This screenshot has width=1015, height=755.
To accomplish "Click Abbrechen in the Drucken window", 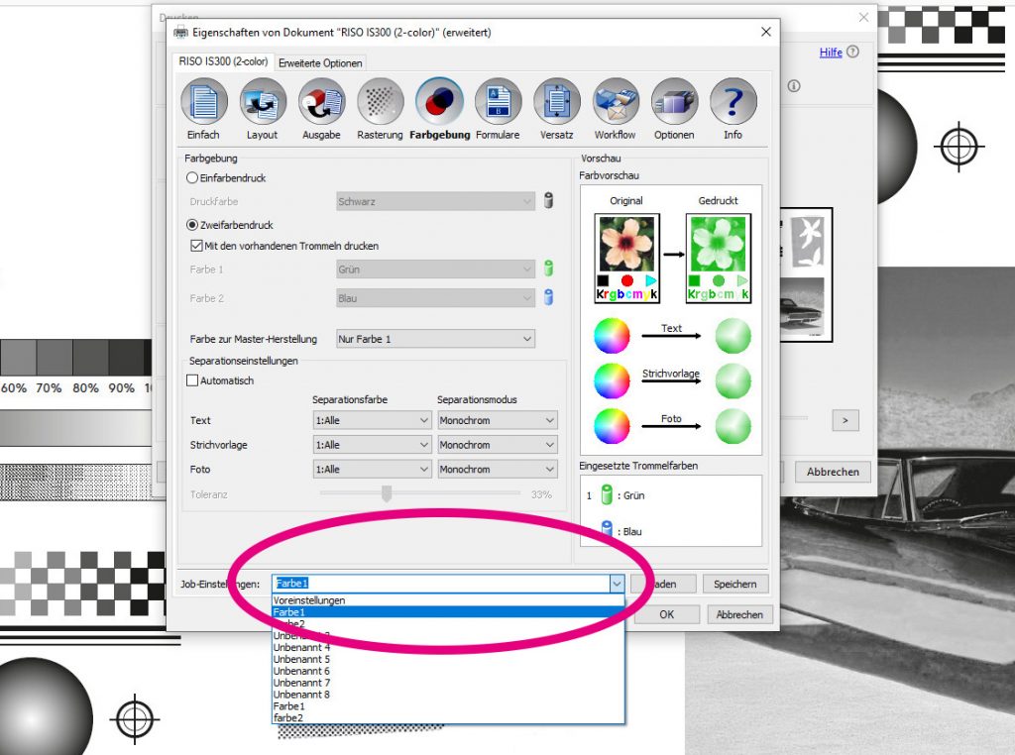I will pos(833,472).
